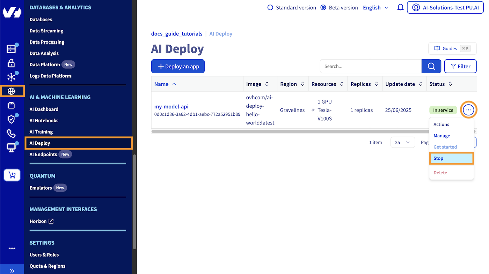Image resolution: width=489 pixels, height=274 pixels.
Task: Click the telephone icon in the sidebar
Action: tap(12, 134)
